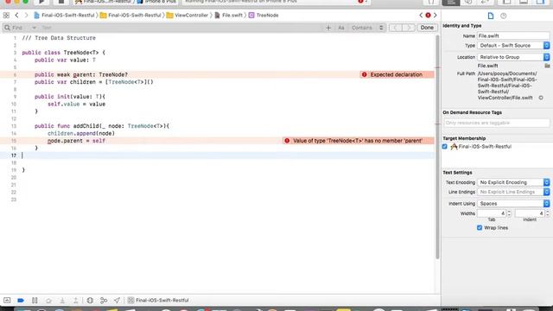553x311 pixels.
Task: Click the editor vertical scrollbar
Action: click(x=437, y=146)
